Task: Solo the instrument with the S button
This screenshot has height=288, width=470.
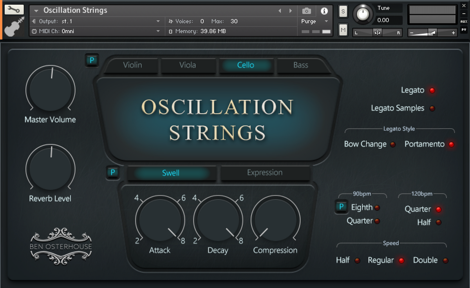Action: click(x=343, y=11)
